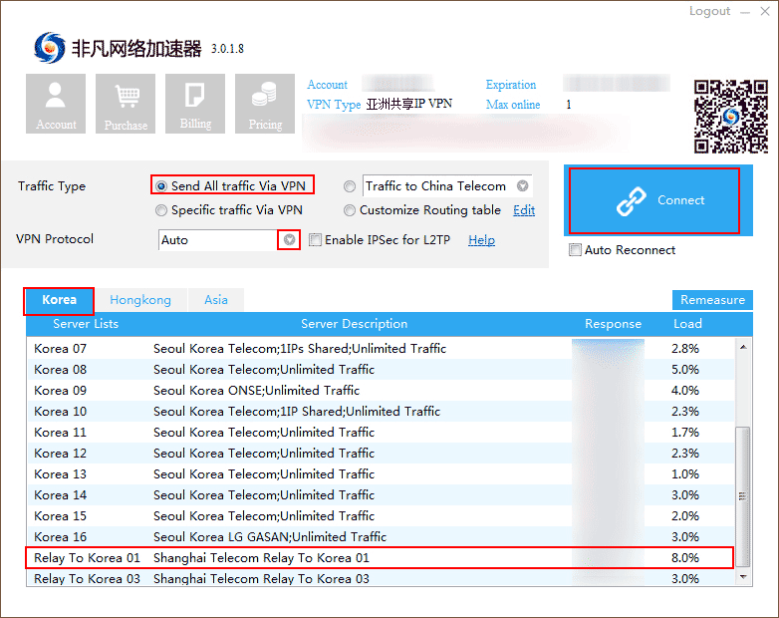Select Customize Routing table option
Screen dimensions: 779x618
coord(421,210)
